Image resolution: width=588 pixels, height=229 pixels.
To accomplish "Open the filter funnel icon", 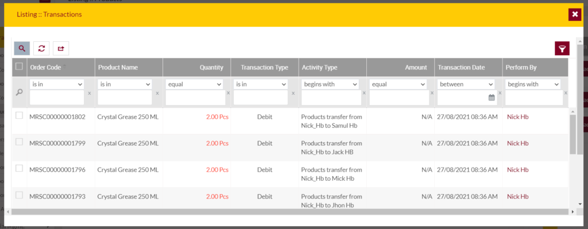I will pyautogui.click(x=562, y=48).
